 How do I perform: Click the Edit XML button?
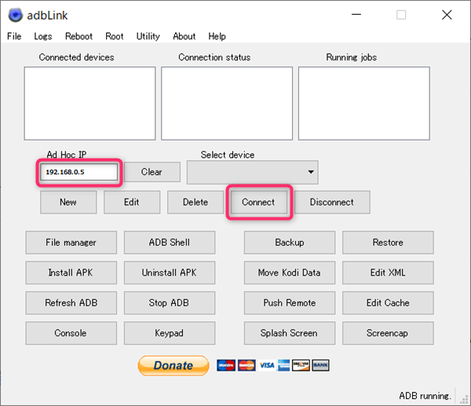coord(388,272)
